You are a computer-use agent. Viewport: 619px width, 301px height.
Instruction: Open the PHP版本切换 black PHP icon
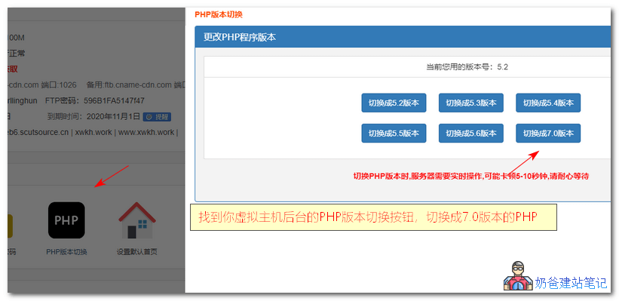(x=66, y=220)
